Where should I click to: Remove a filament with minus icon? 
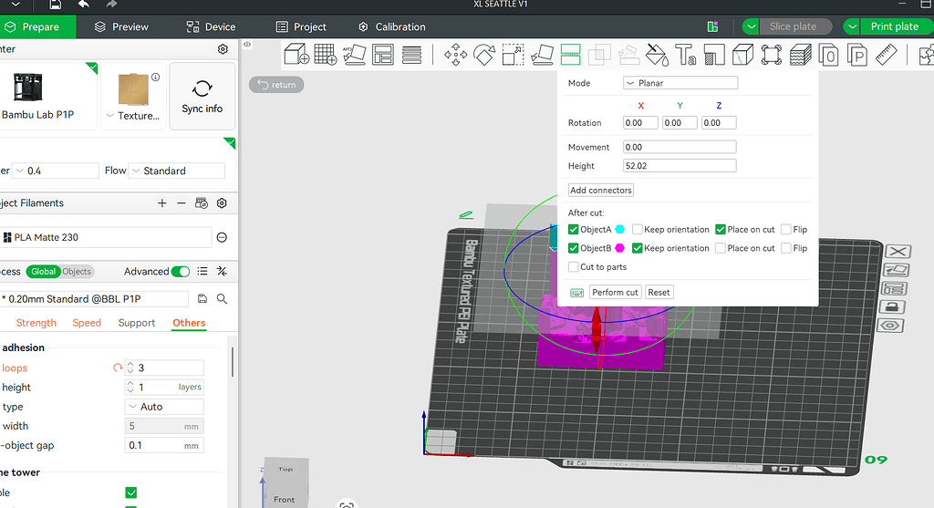click(182, 203)
